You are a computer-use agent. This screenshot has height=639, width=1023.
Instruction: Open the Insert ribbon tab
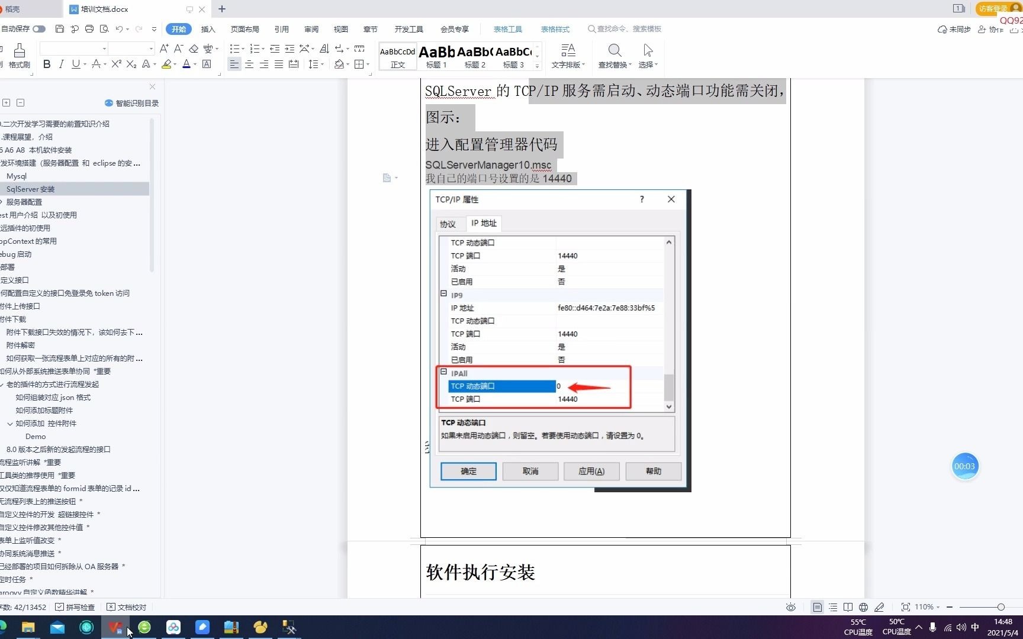(x=208, y=29)
